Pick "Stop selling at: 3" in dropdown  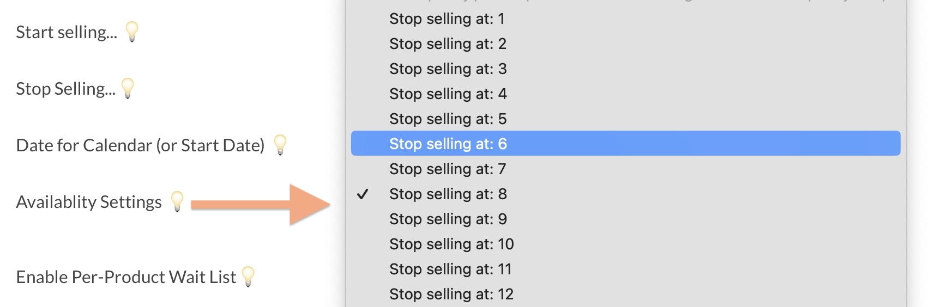click(x=448, y=69)
